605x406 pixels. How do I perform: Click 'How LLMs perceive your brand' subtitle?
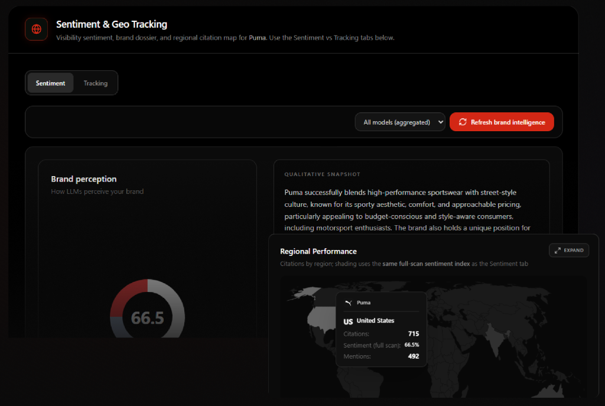97,191
